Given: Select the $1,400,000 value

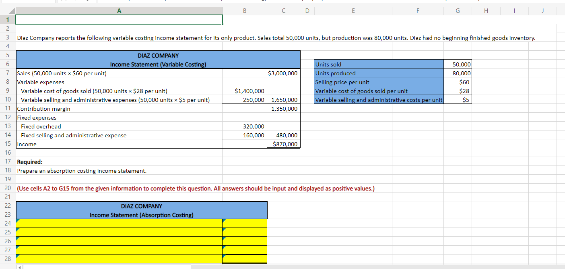Looking at the screenshot, I should pyautogui.click(x=245, y=91).
